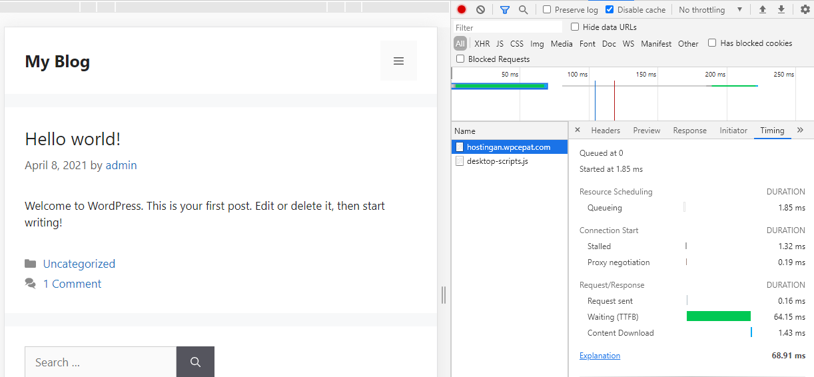Uncheck the Disable cache checkbox
814x377 pixels.
click(610, 10)
